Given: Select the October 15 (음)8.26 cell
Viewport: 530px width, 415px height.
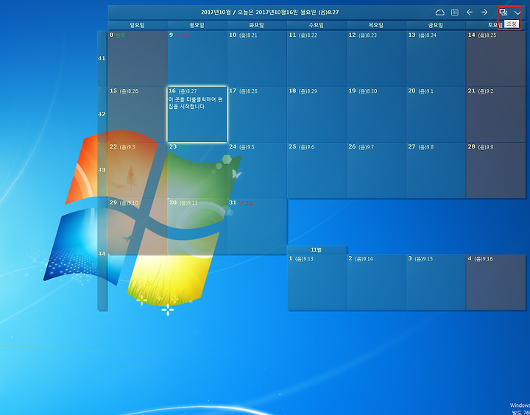Looking at the screenshot, I should pyautogui.click(x=138, y=115).
